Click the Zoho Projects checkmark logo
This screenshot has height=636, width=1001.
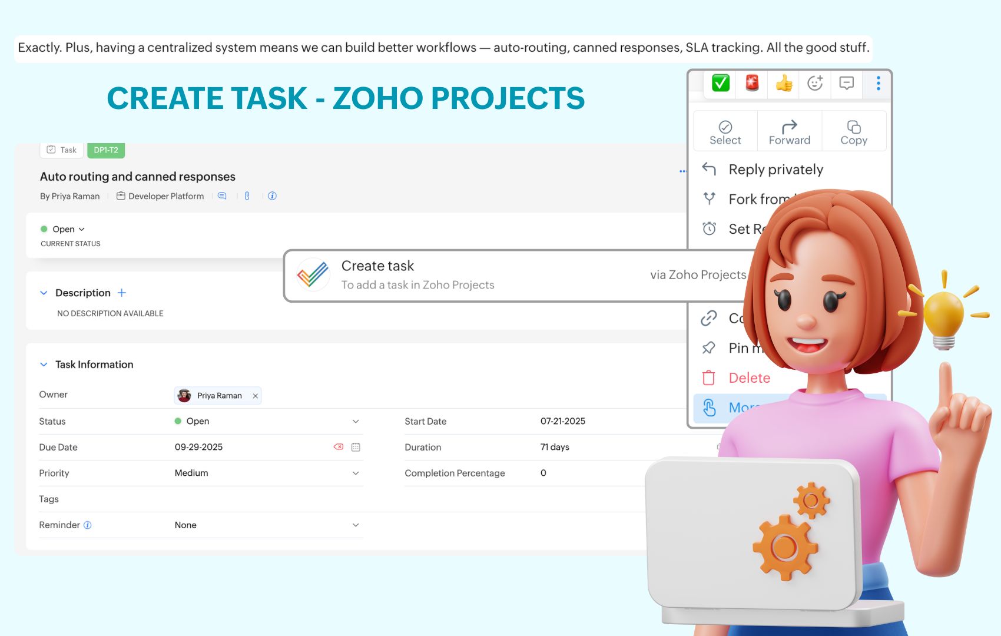click(x=313, y=274)
